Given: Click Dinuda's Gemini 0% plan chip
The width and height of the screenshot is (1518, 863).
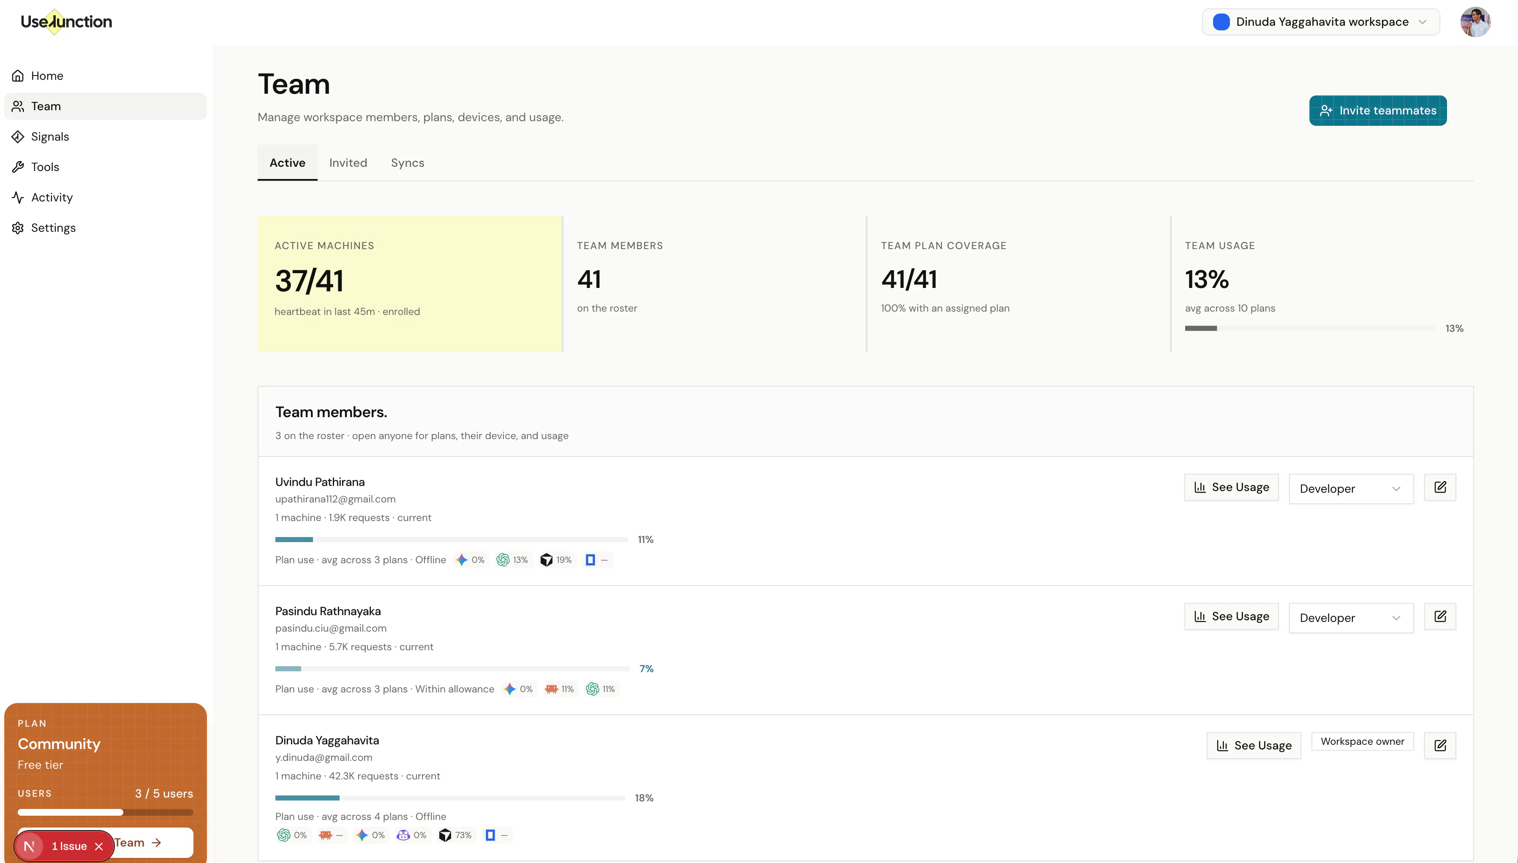Looking at the screenshot, I should 370,835.
